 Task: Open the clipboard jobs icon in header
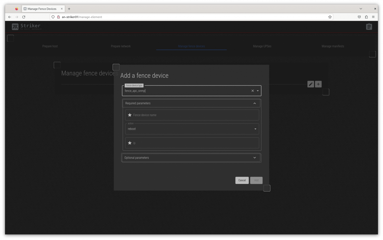(369, 27)
